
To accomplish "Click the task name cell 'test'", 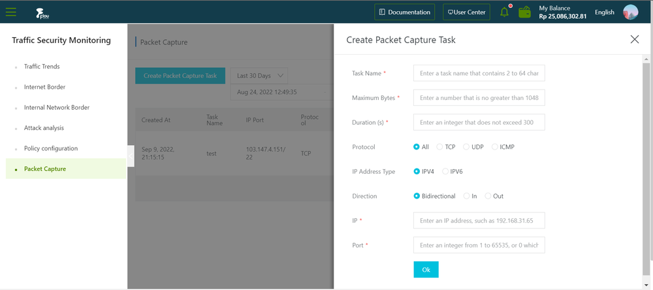I will 212,153.
